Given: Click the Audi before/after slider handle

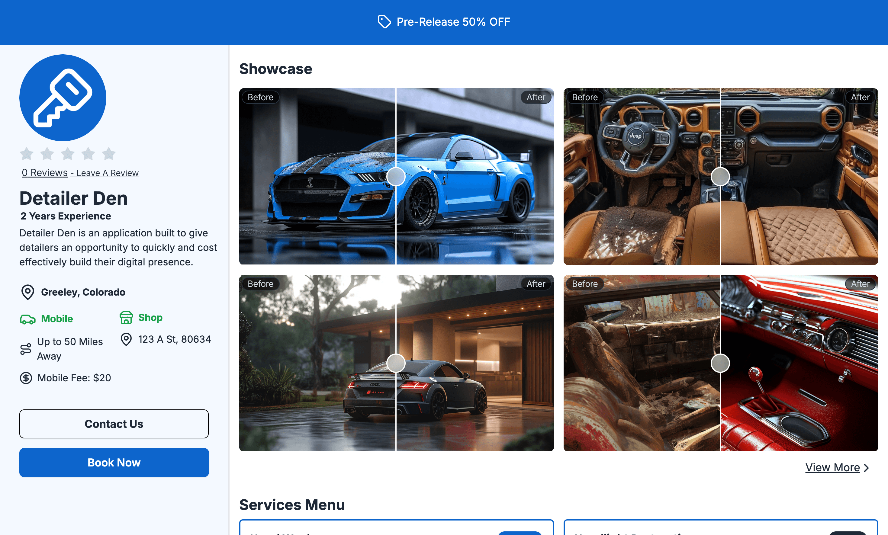Looking at the screenshot, I should (396, 363).
